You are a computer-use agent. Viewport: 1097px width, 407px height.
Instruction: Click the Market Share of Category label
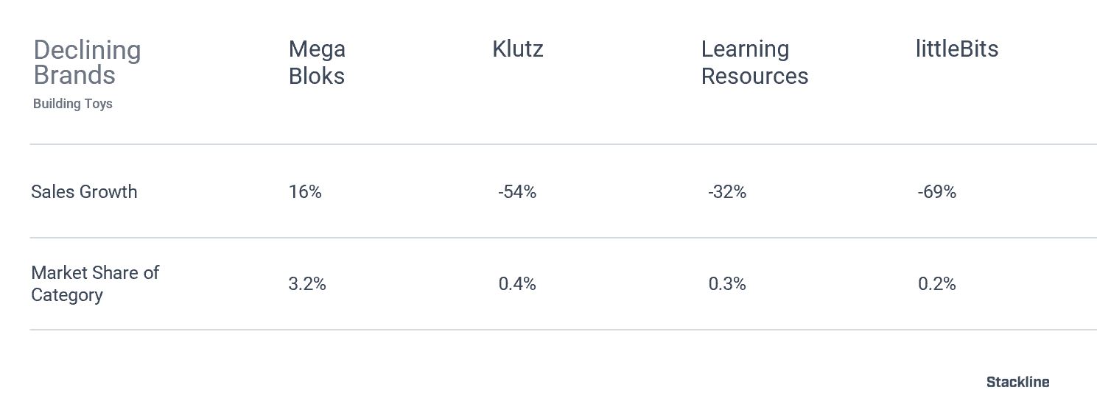point(95,284)
